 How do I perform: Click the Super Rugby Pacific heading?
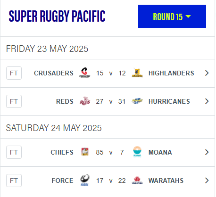(57, 16)
